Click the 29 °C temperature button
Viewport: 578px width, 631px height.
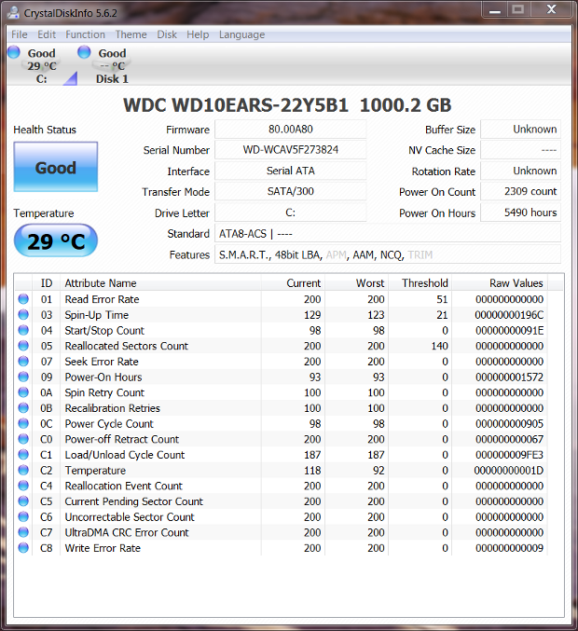click(x=55, y=242)
